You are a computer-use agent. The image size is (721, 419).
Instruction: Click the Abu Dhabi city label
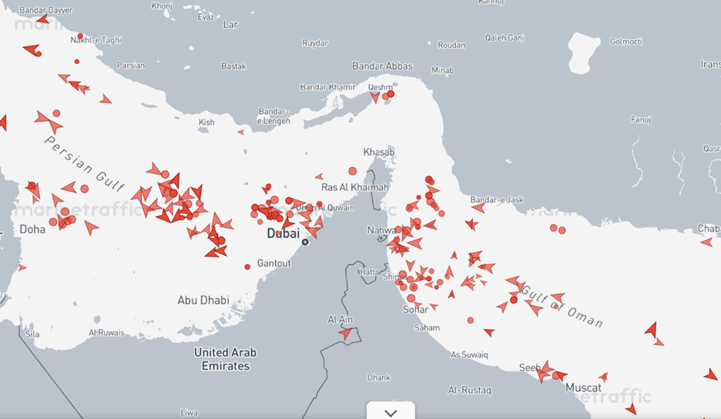pos(203,300)
